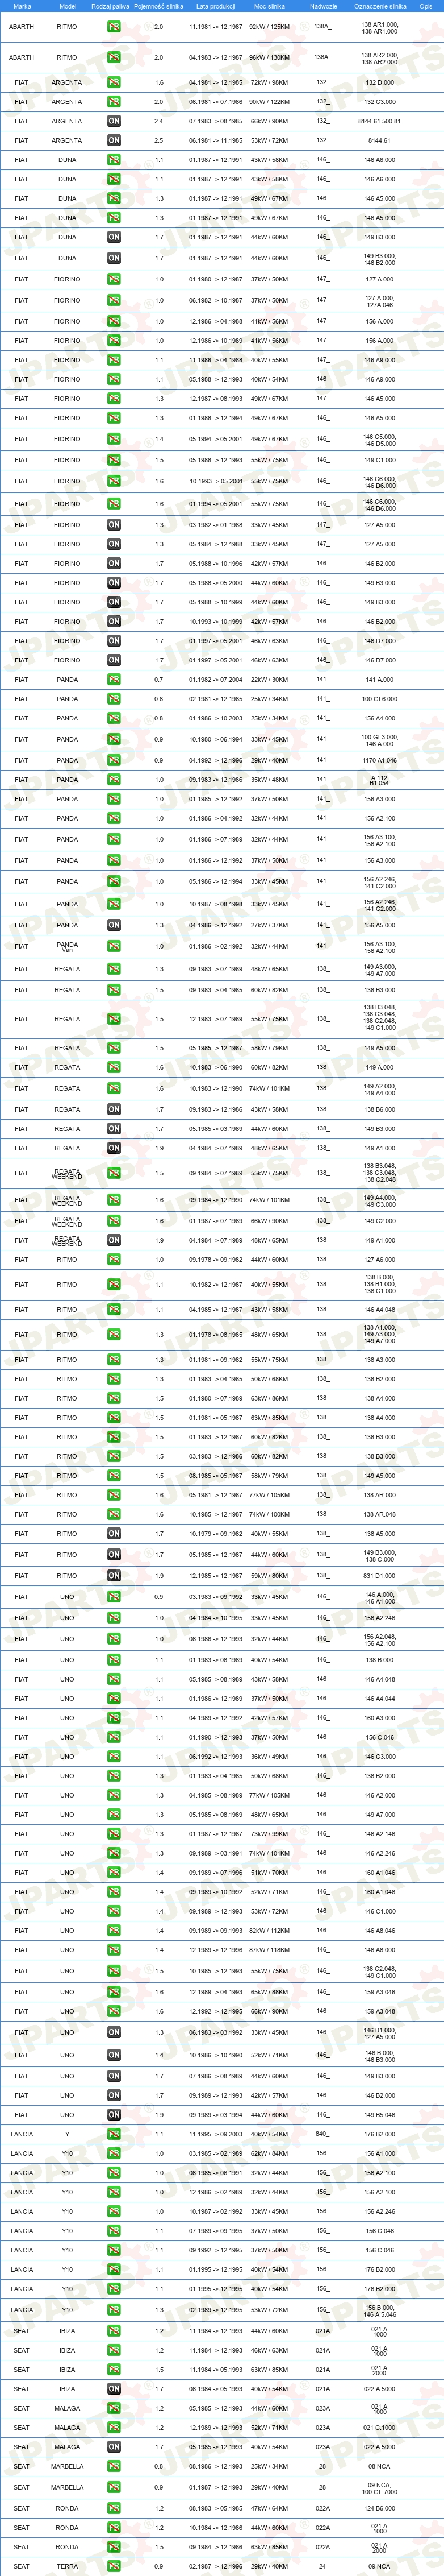Select engine code 1170 A1.046
The width and height of the screenshot is (444, 2576).
pyautogui.click(x=379, y=761)
